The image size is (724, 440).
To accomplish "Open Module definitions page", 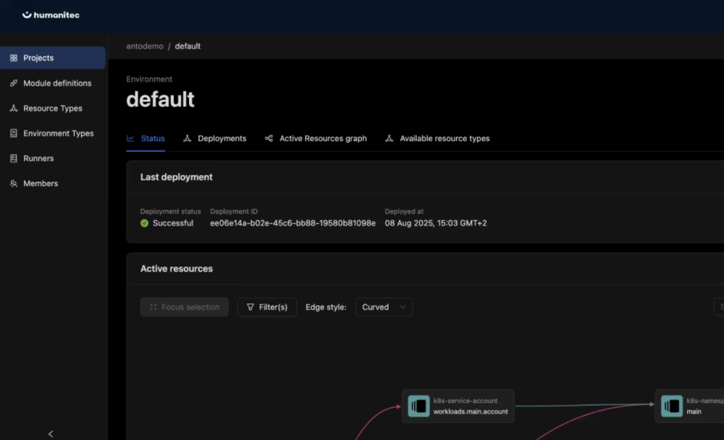I will [x=57, y=84].
